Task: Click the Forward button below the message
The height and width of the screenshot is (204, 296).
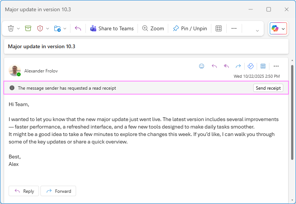Action: [x=58, y=191]
